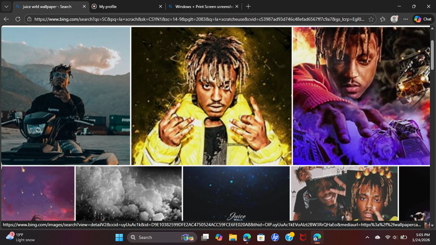Image resolution: width=436 pixels, height=245 pixels.
Task: View site information via the lock icon
Action: pyautogui.click(x=29, y=19)
